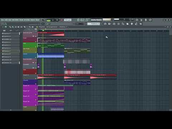
Task: Click the oscilloscope display beside the time
Action: pyautogui.click(x=96, y=20)
